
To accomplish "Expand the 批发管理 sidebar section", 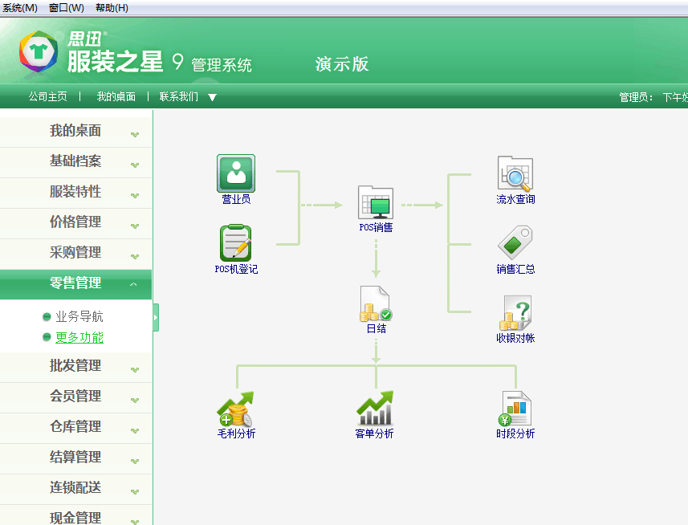I will [x=76, y=366].
